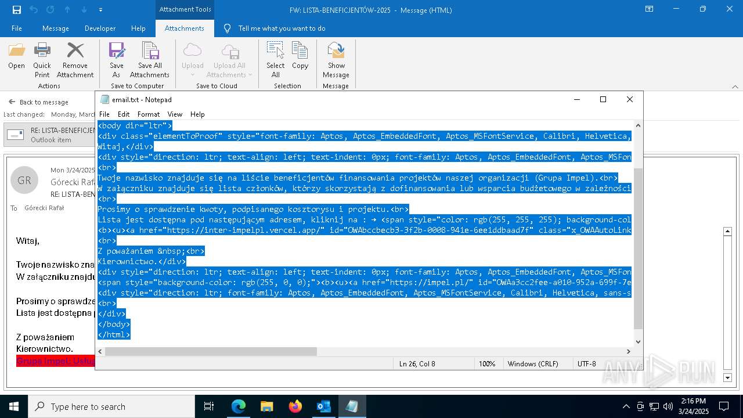Click the email.txt Notepad title icon
743x418 pixels.
click(104, 99)
